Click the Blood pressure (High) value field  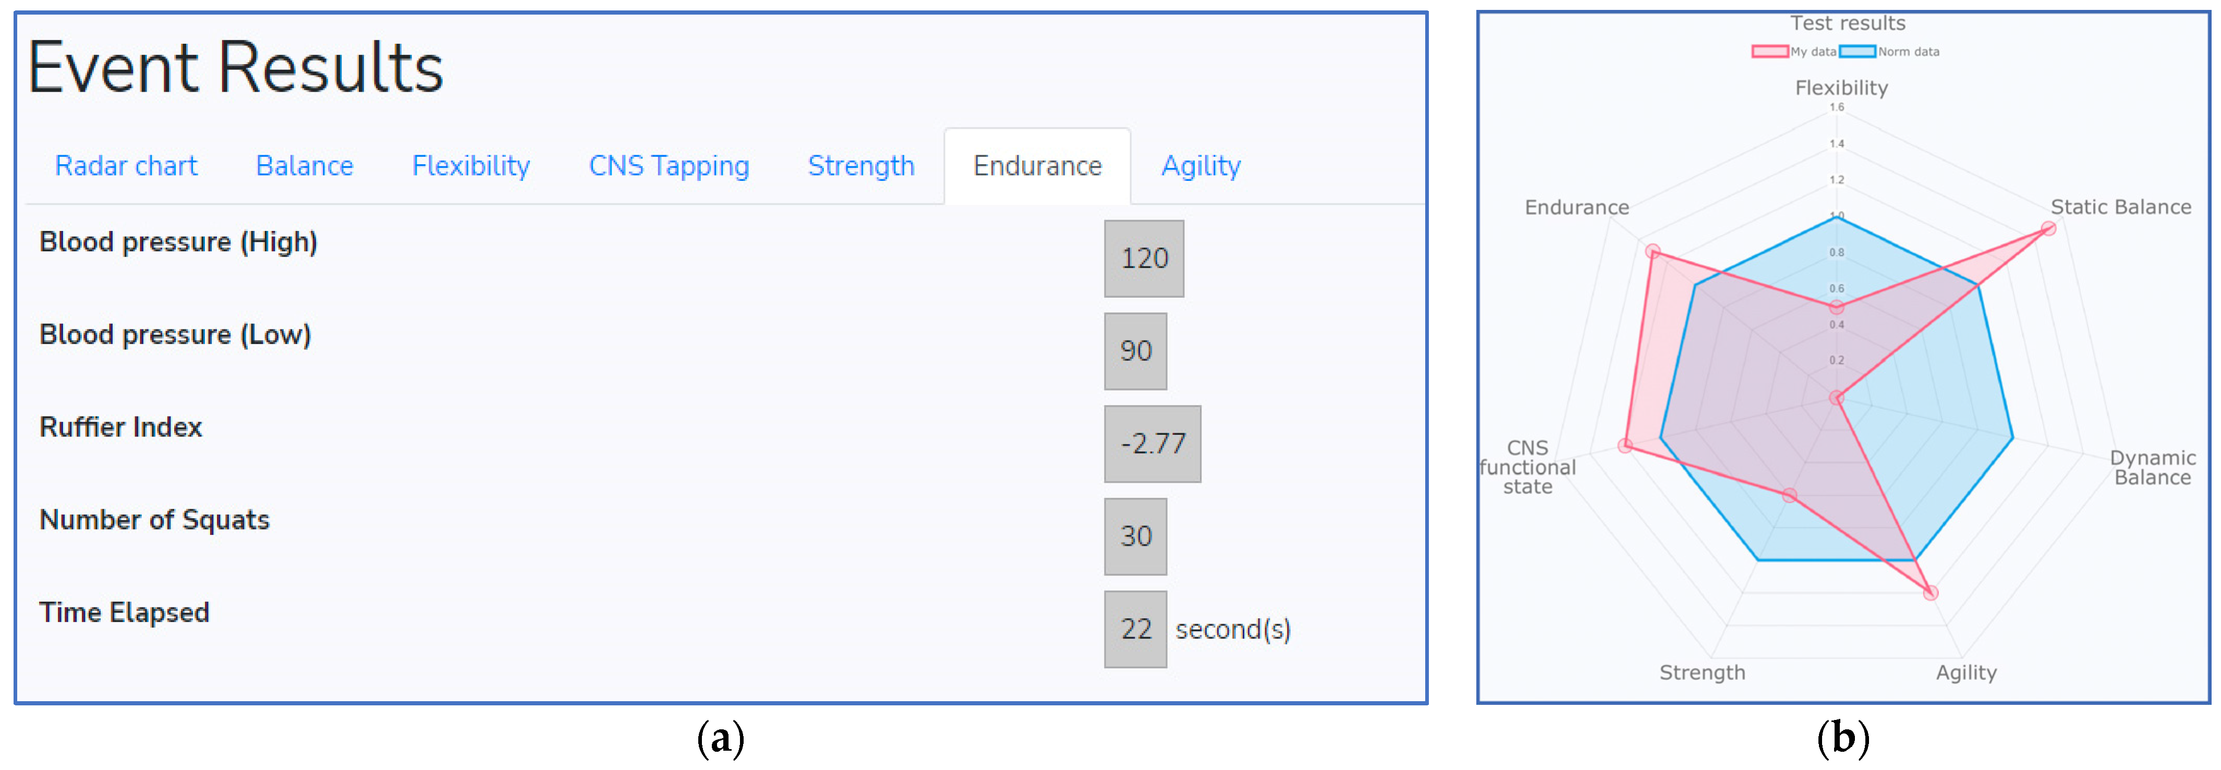(x=1143, y=259)
